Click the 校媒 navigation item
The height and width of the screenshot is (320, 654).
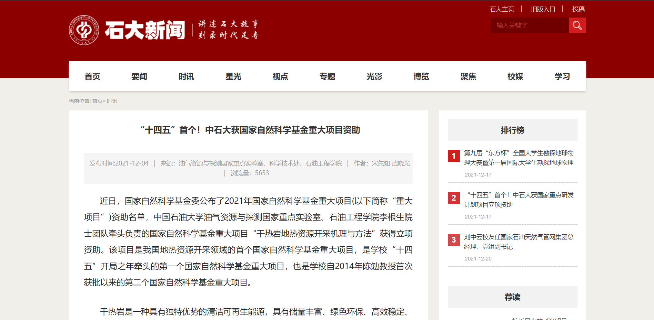click(x=515, y=76)
